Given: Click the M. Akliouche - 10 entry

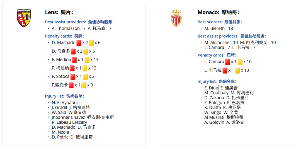Looking at the screenshot, I should click(221, 43).
